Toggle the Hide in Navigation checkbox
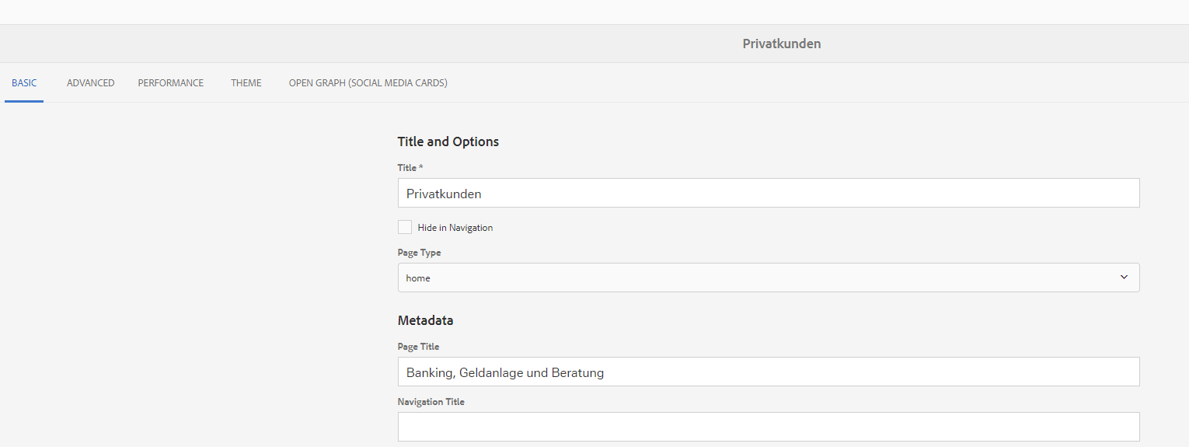Viewport: 1189px width, 447px height. click(405, 227)
